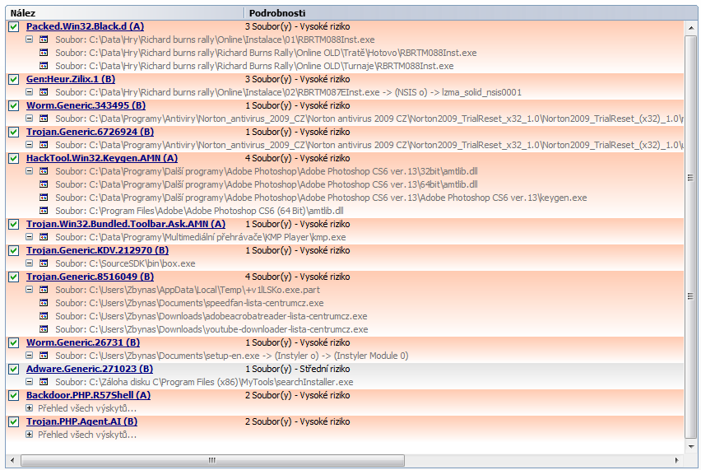This screenshot has width=701, height=470.
Task: Click the horizontal scrollbar left arrow
Action: click(12, 460)
